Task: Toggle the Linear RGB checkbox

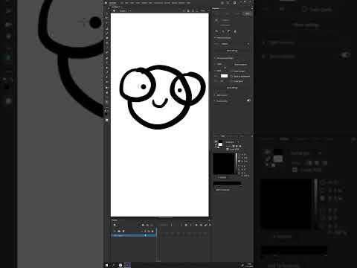Action: point(228,150)
